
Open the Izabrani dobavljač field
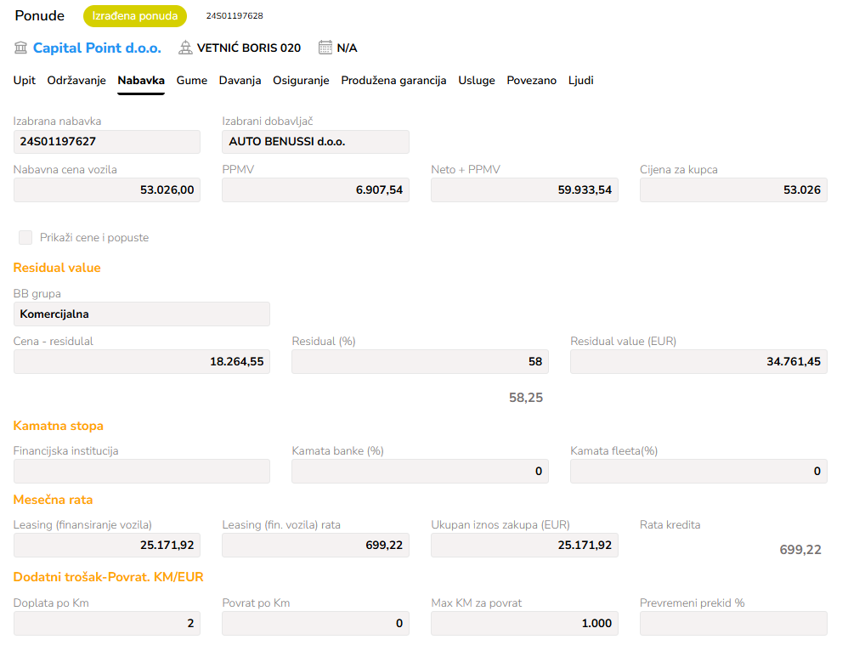[x=315, y=142]
